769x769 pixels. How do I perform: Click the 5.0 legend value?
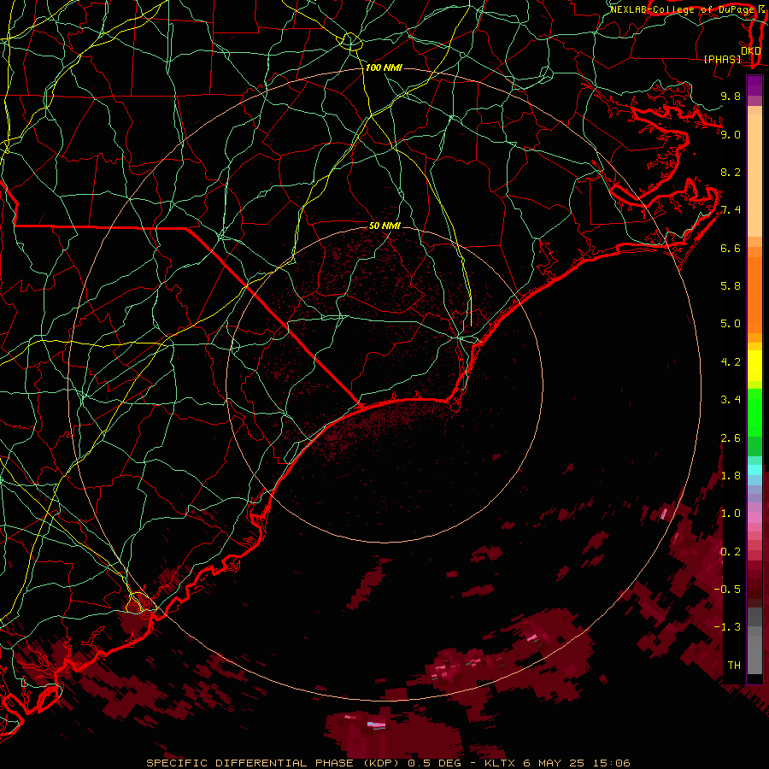pos(731,324)
